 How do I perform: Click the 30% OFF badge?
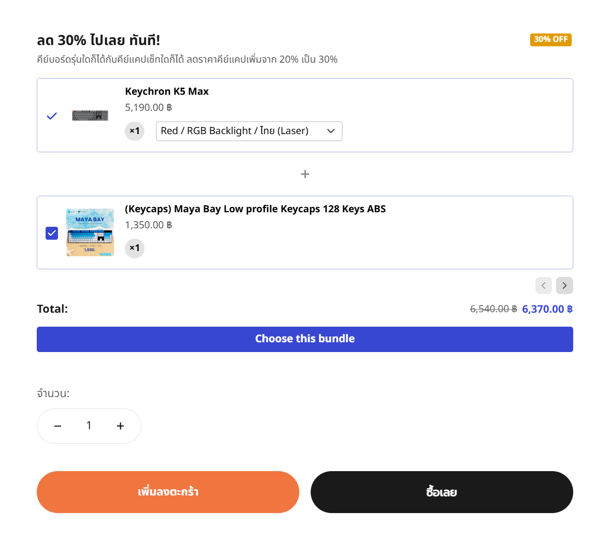coord(550,39)
